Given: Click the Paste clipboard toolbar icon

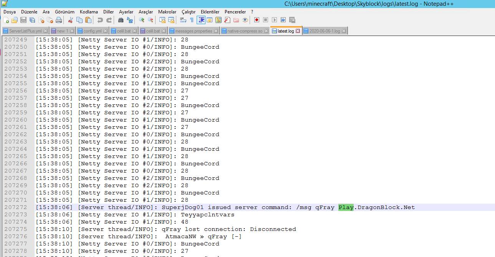Looking at the screenshot, I should [x=88, y=20].
